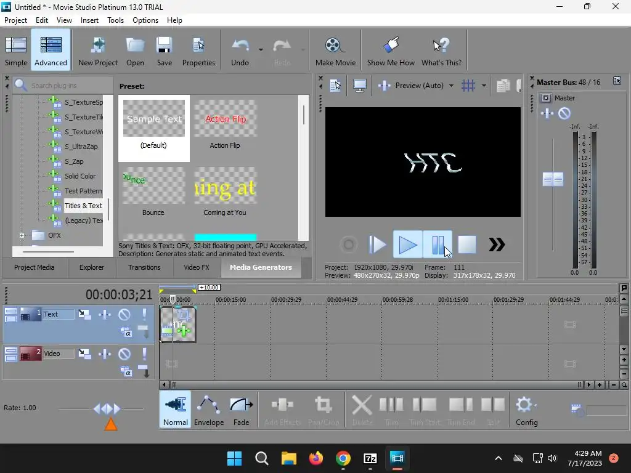Copy snapshot to clipboard
Viewport: 631px width, 473px height.
coord(503,85)
